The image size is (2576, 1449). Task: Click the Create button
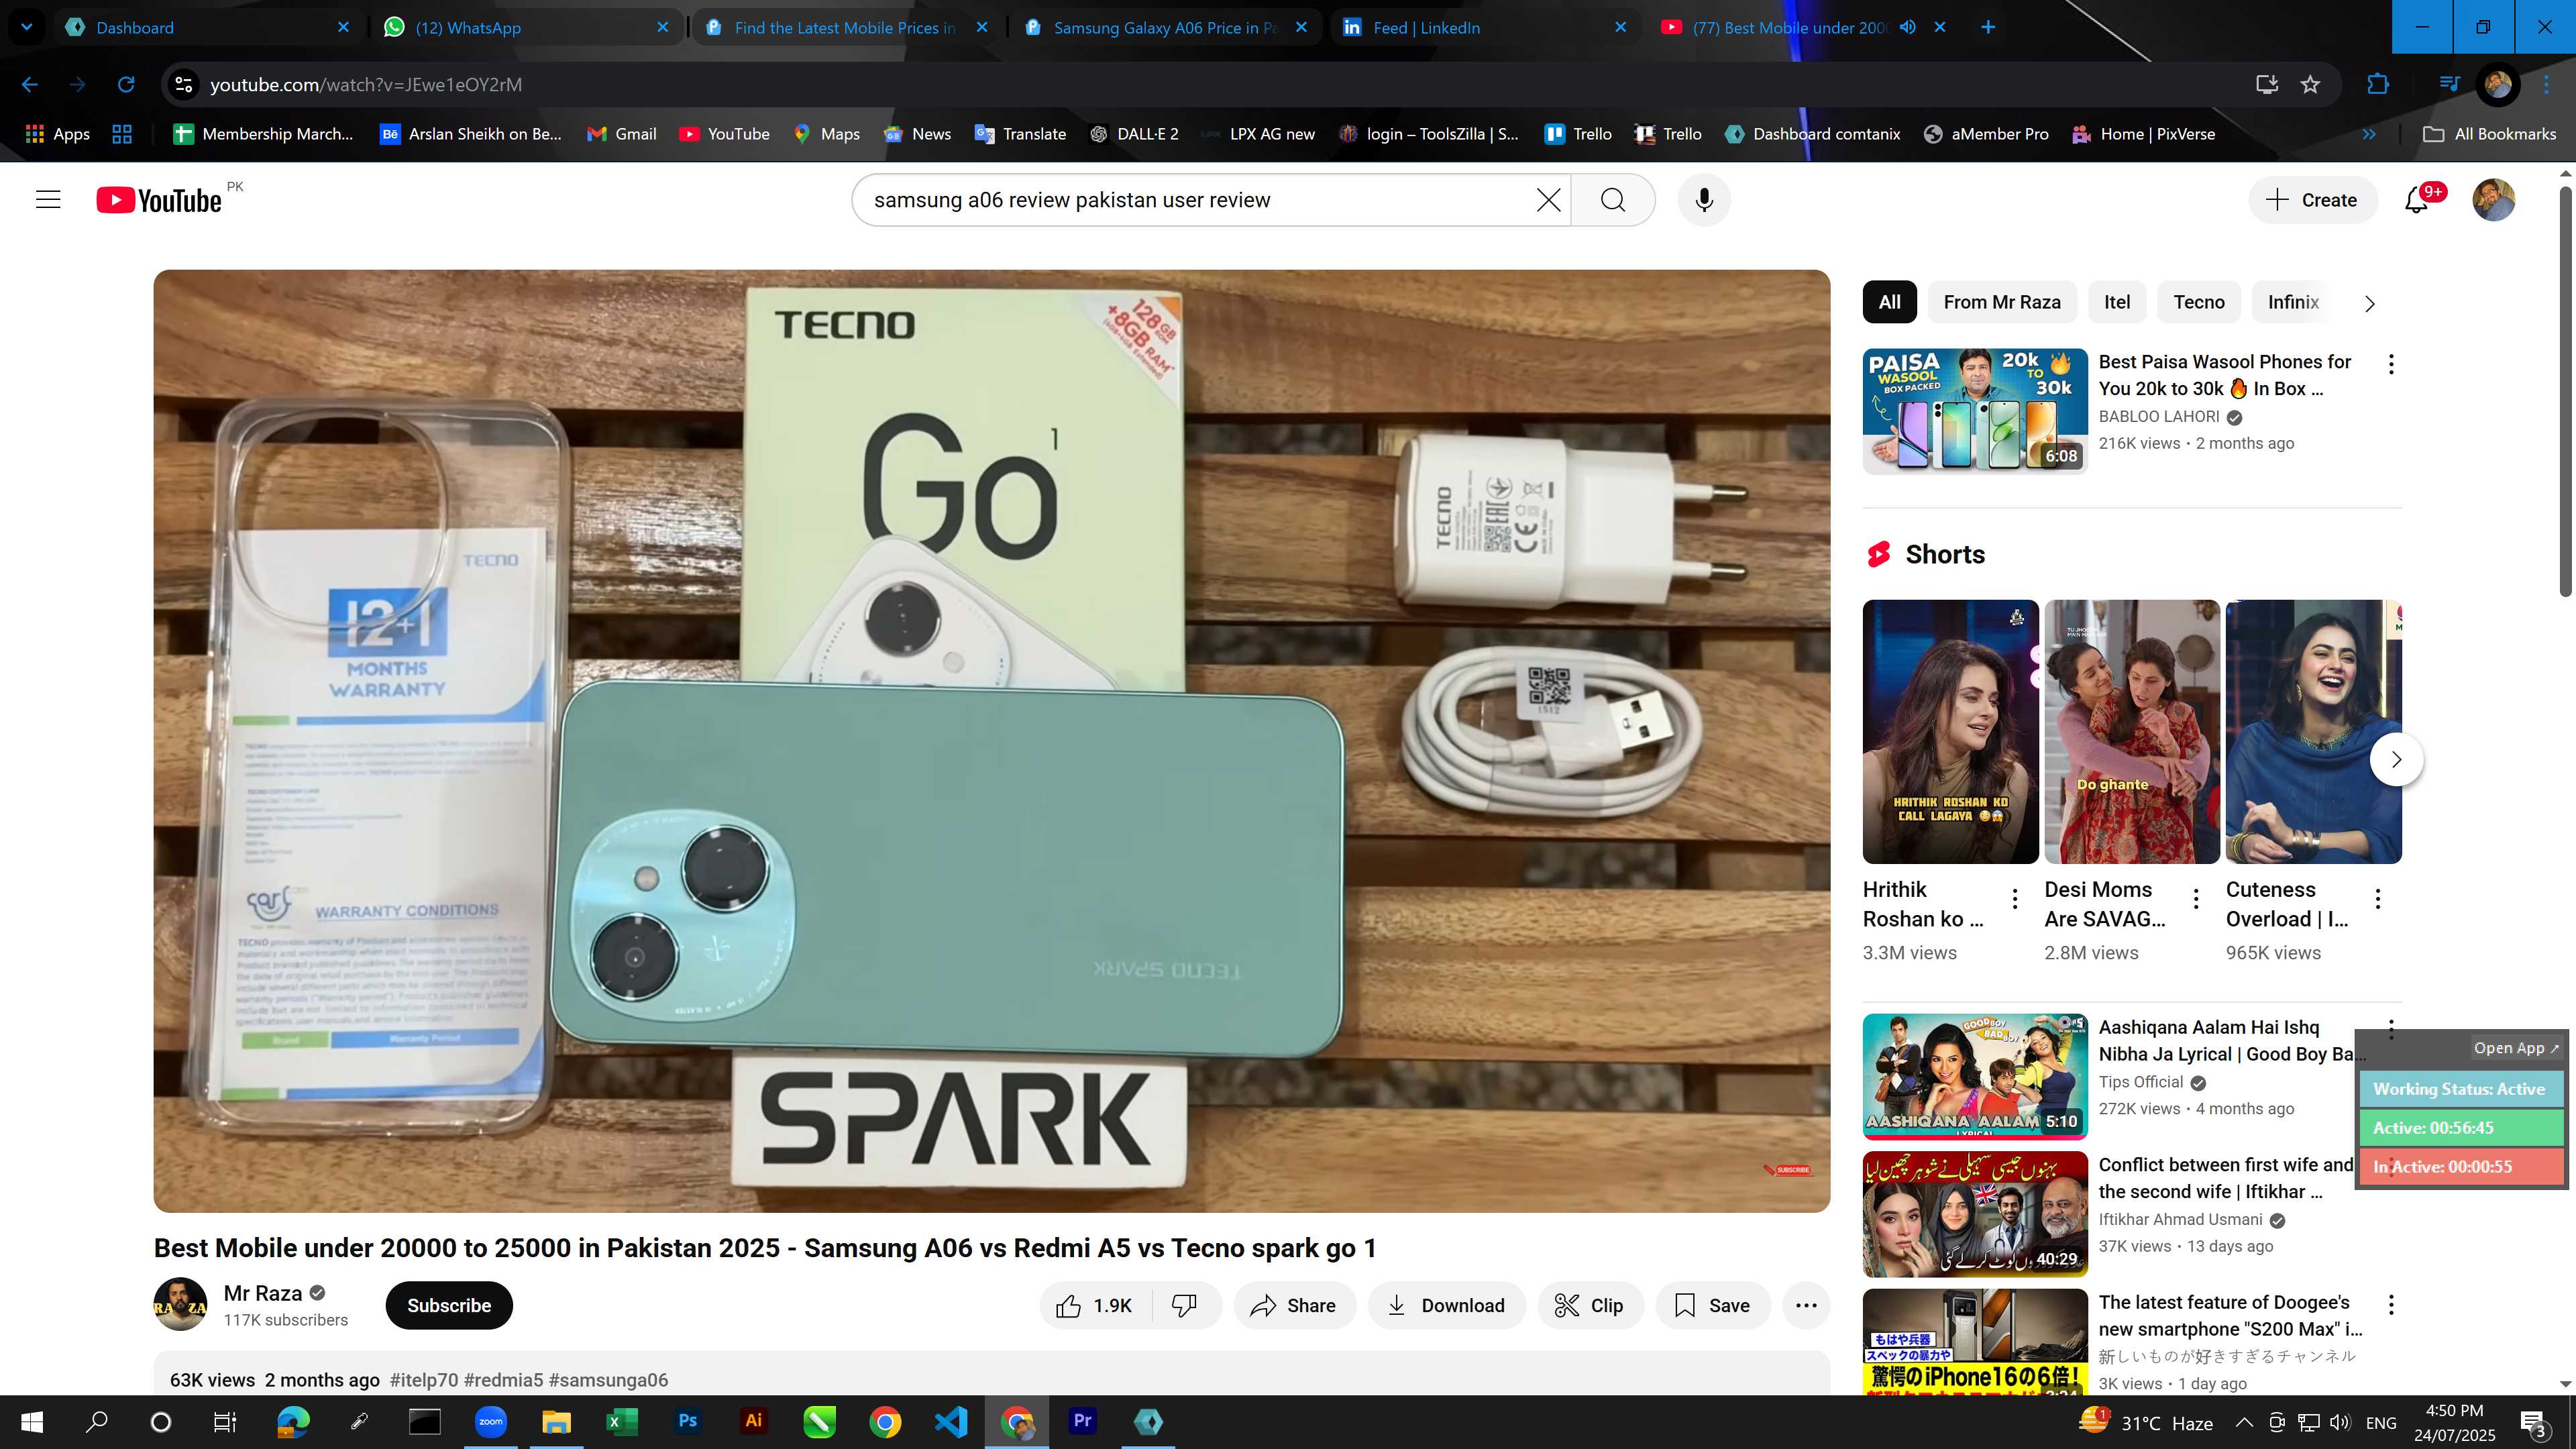(x=2312, y=200)
